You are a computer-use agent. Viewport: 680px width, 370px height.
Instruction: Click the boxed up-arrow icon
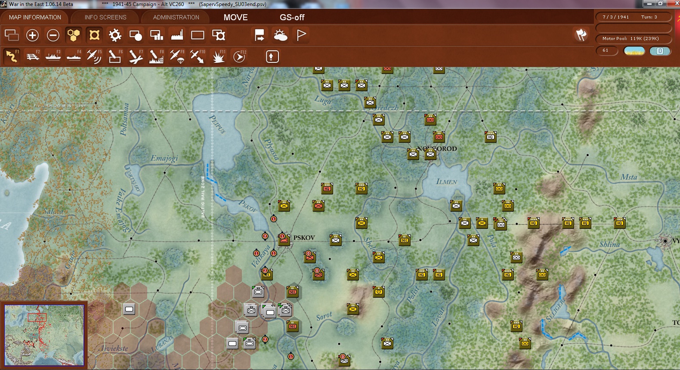272,56
